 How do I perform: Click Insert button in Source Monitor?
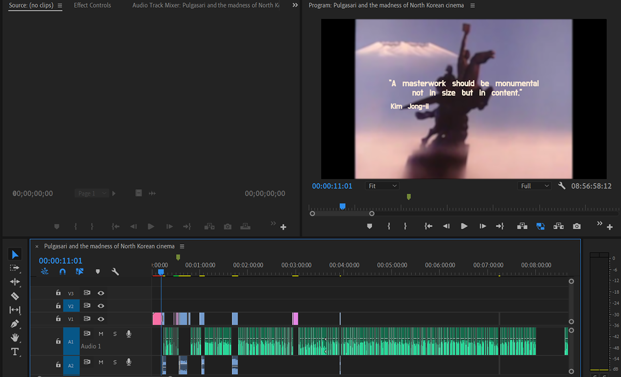(209, 226)
